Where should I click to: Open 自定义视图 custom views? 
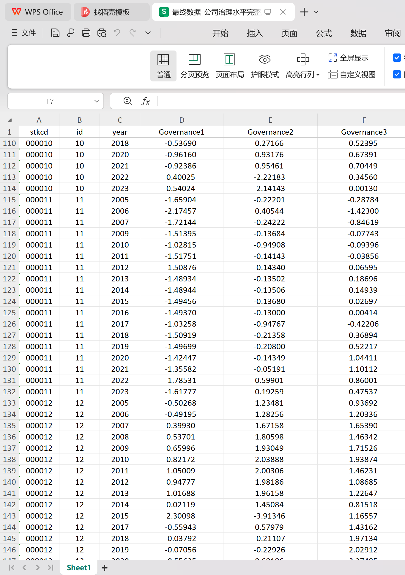[352, 74]
